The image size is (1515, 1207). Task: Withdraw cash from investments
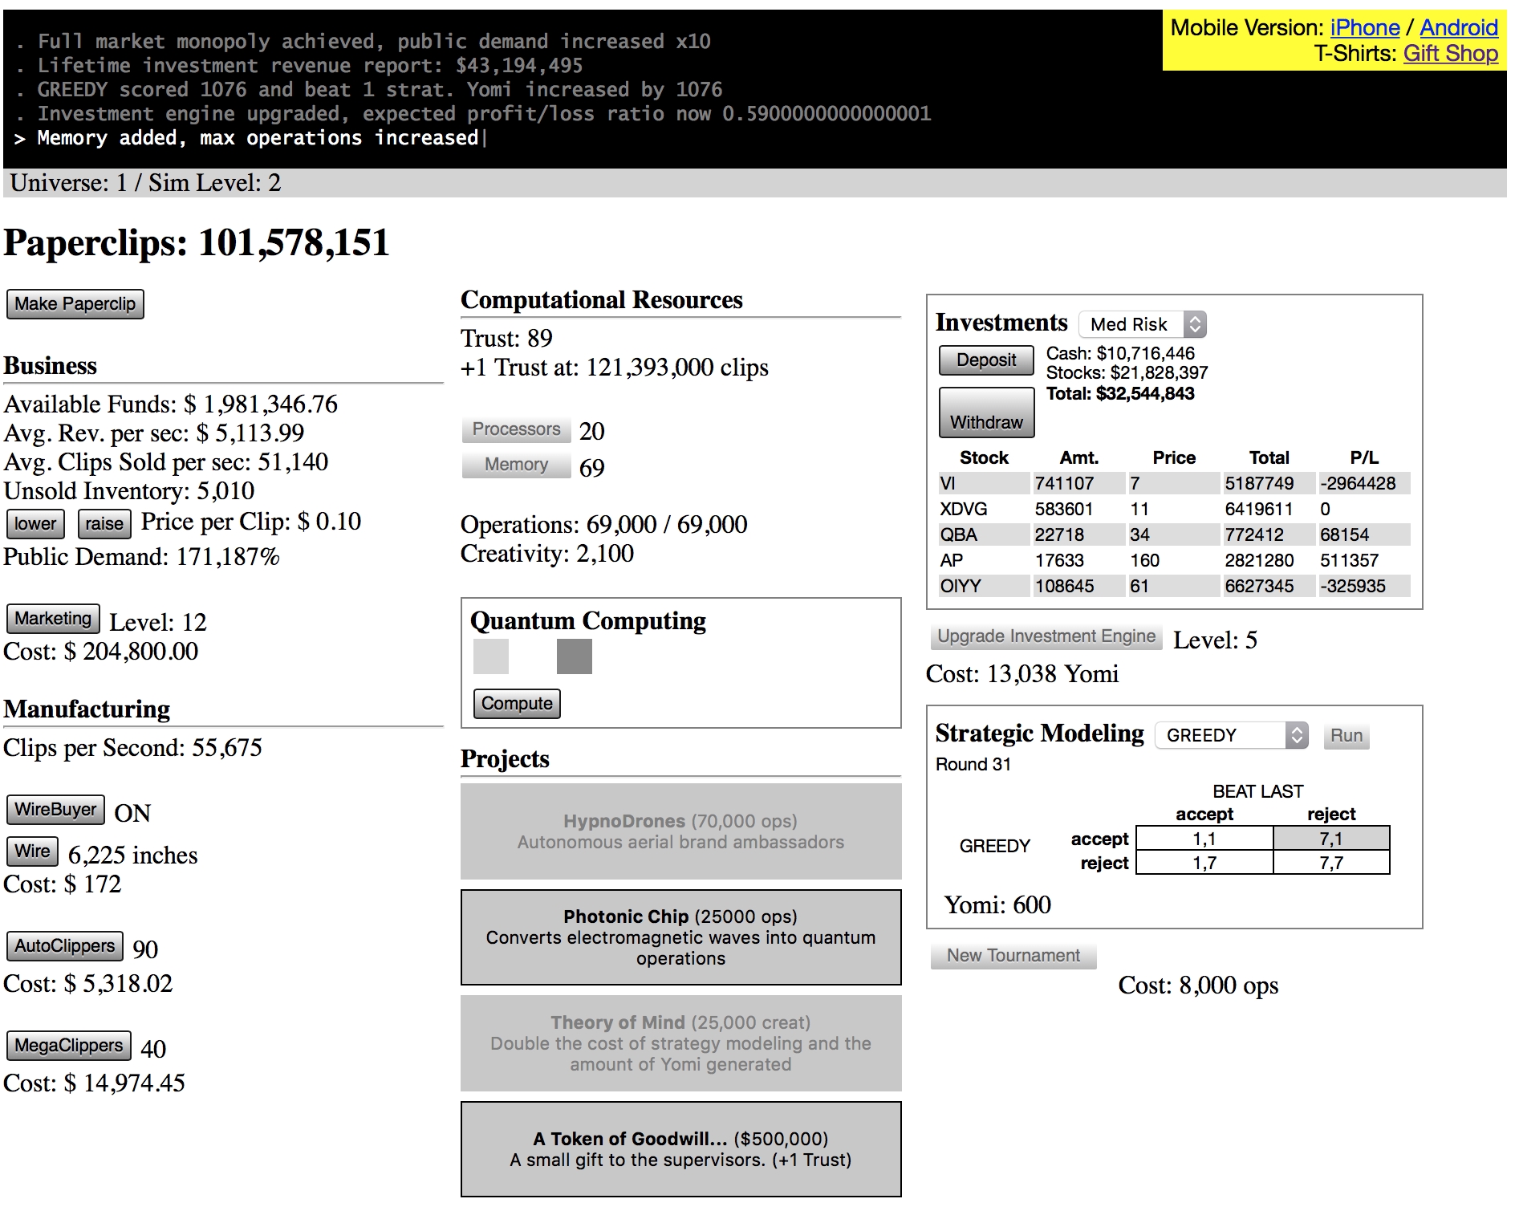[986, 412]
